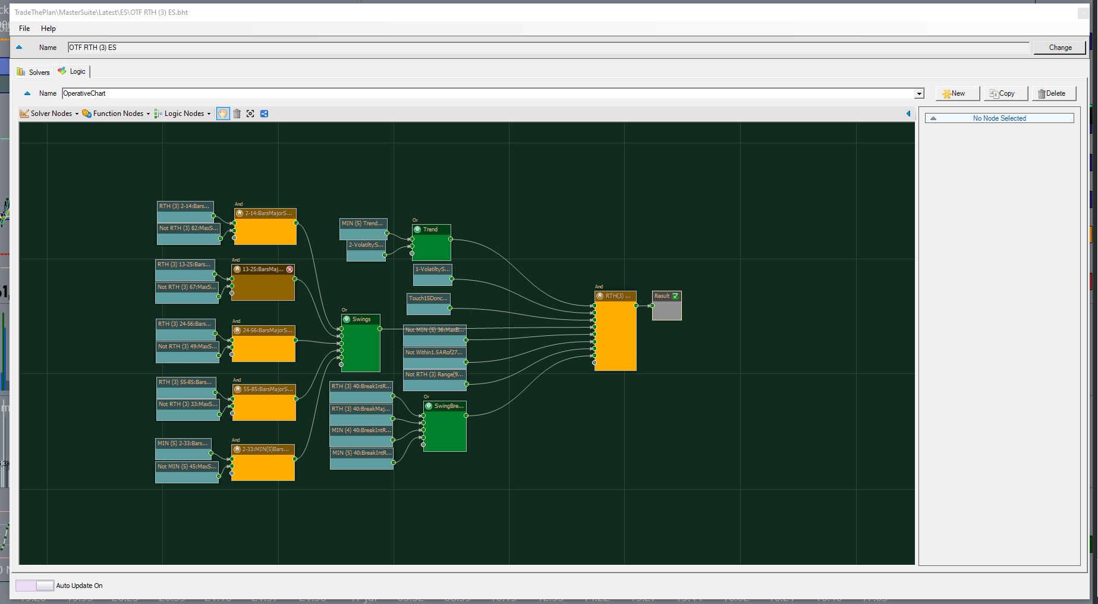Select the Not RTH (3) 67:MaxS node

tap(187, 293)
